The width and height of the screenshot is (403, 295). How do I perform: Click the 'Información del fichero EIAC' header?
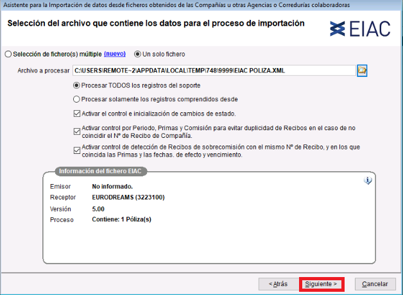101,171
